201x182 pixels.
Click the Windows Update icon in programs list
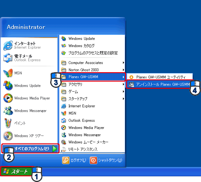[x=64, y=39]
